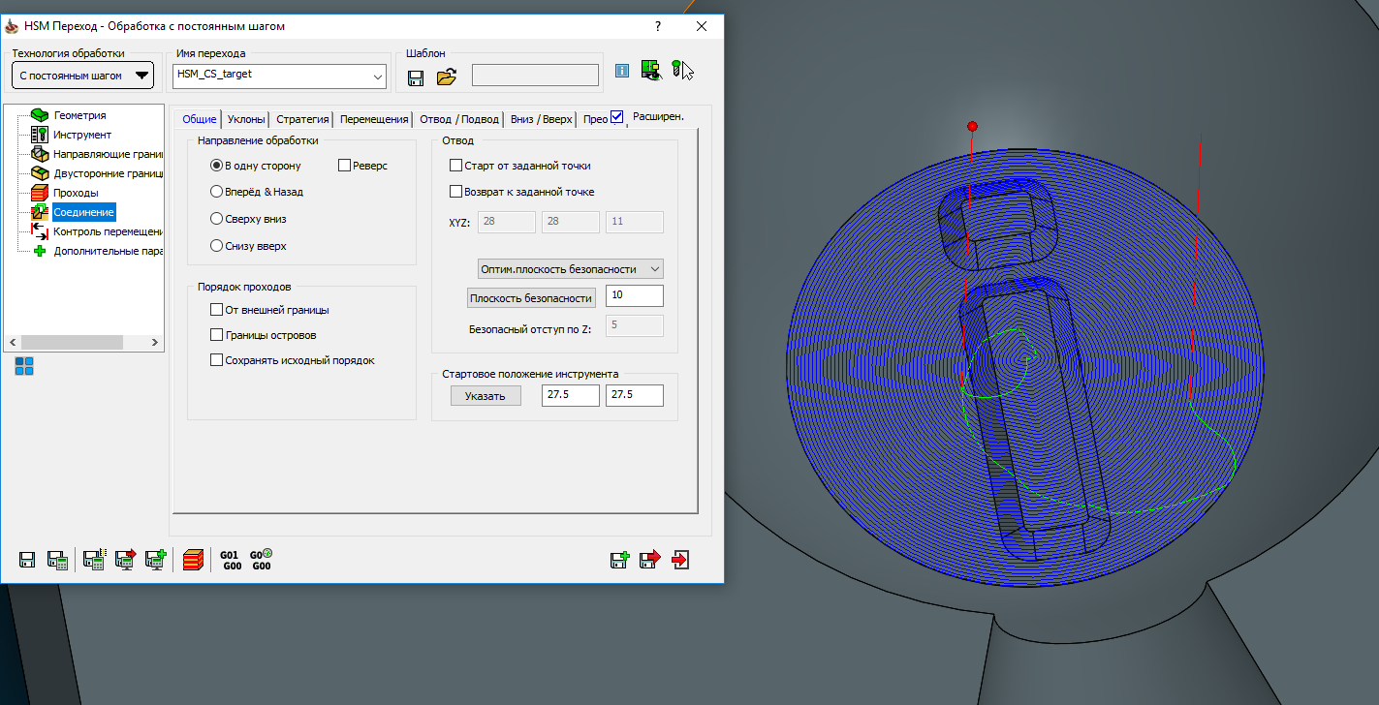
Task: Open the Отвод / Подвод tab
Action: click(x=459, y=119)
